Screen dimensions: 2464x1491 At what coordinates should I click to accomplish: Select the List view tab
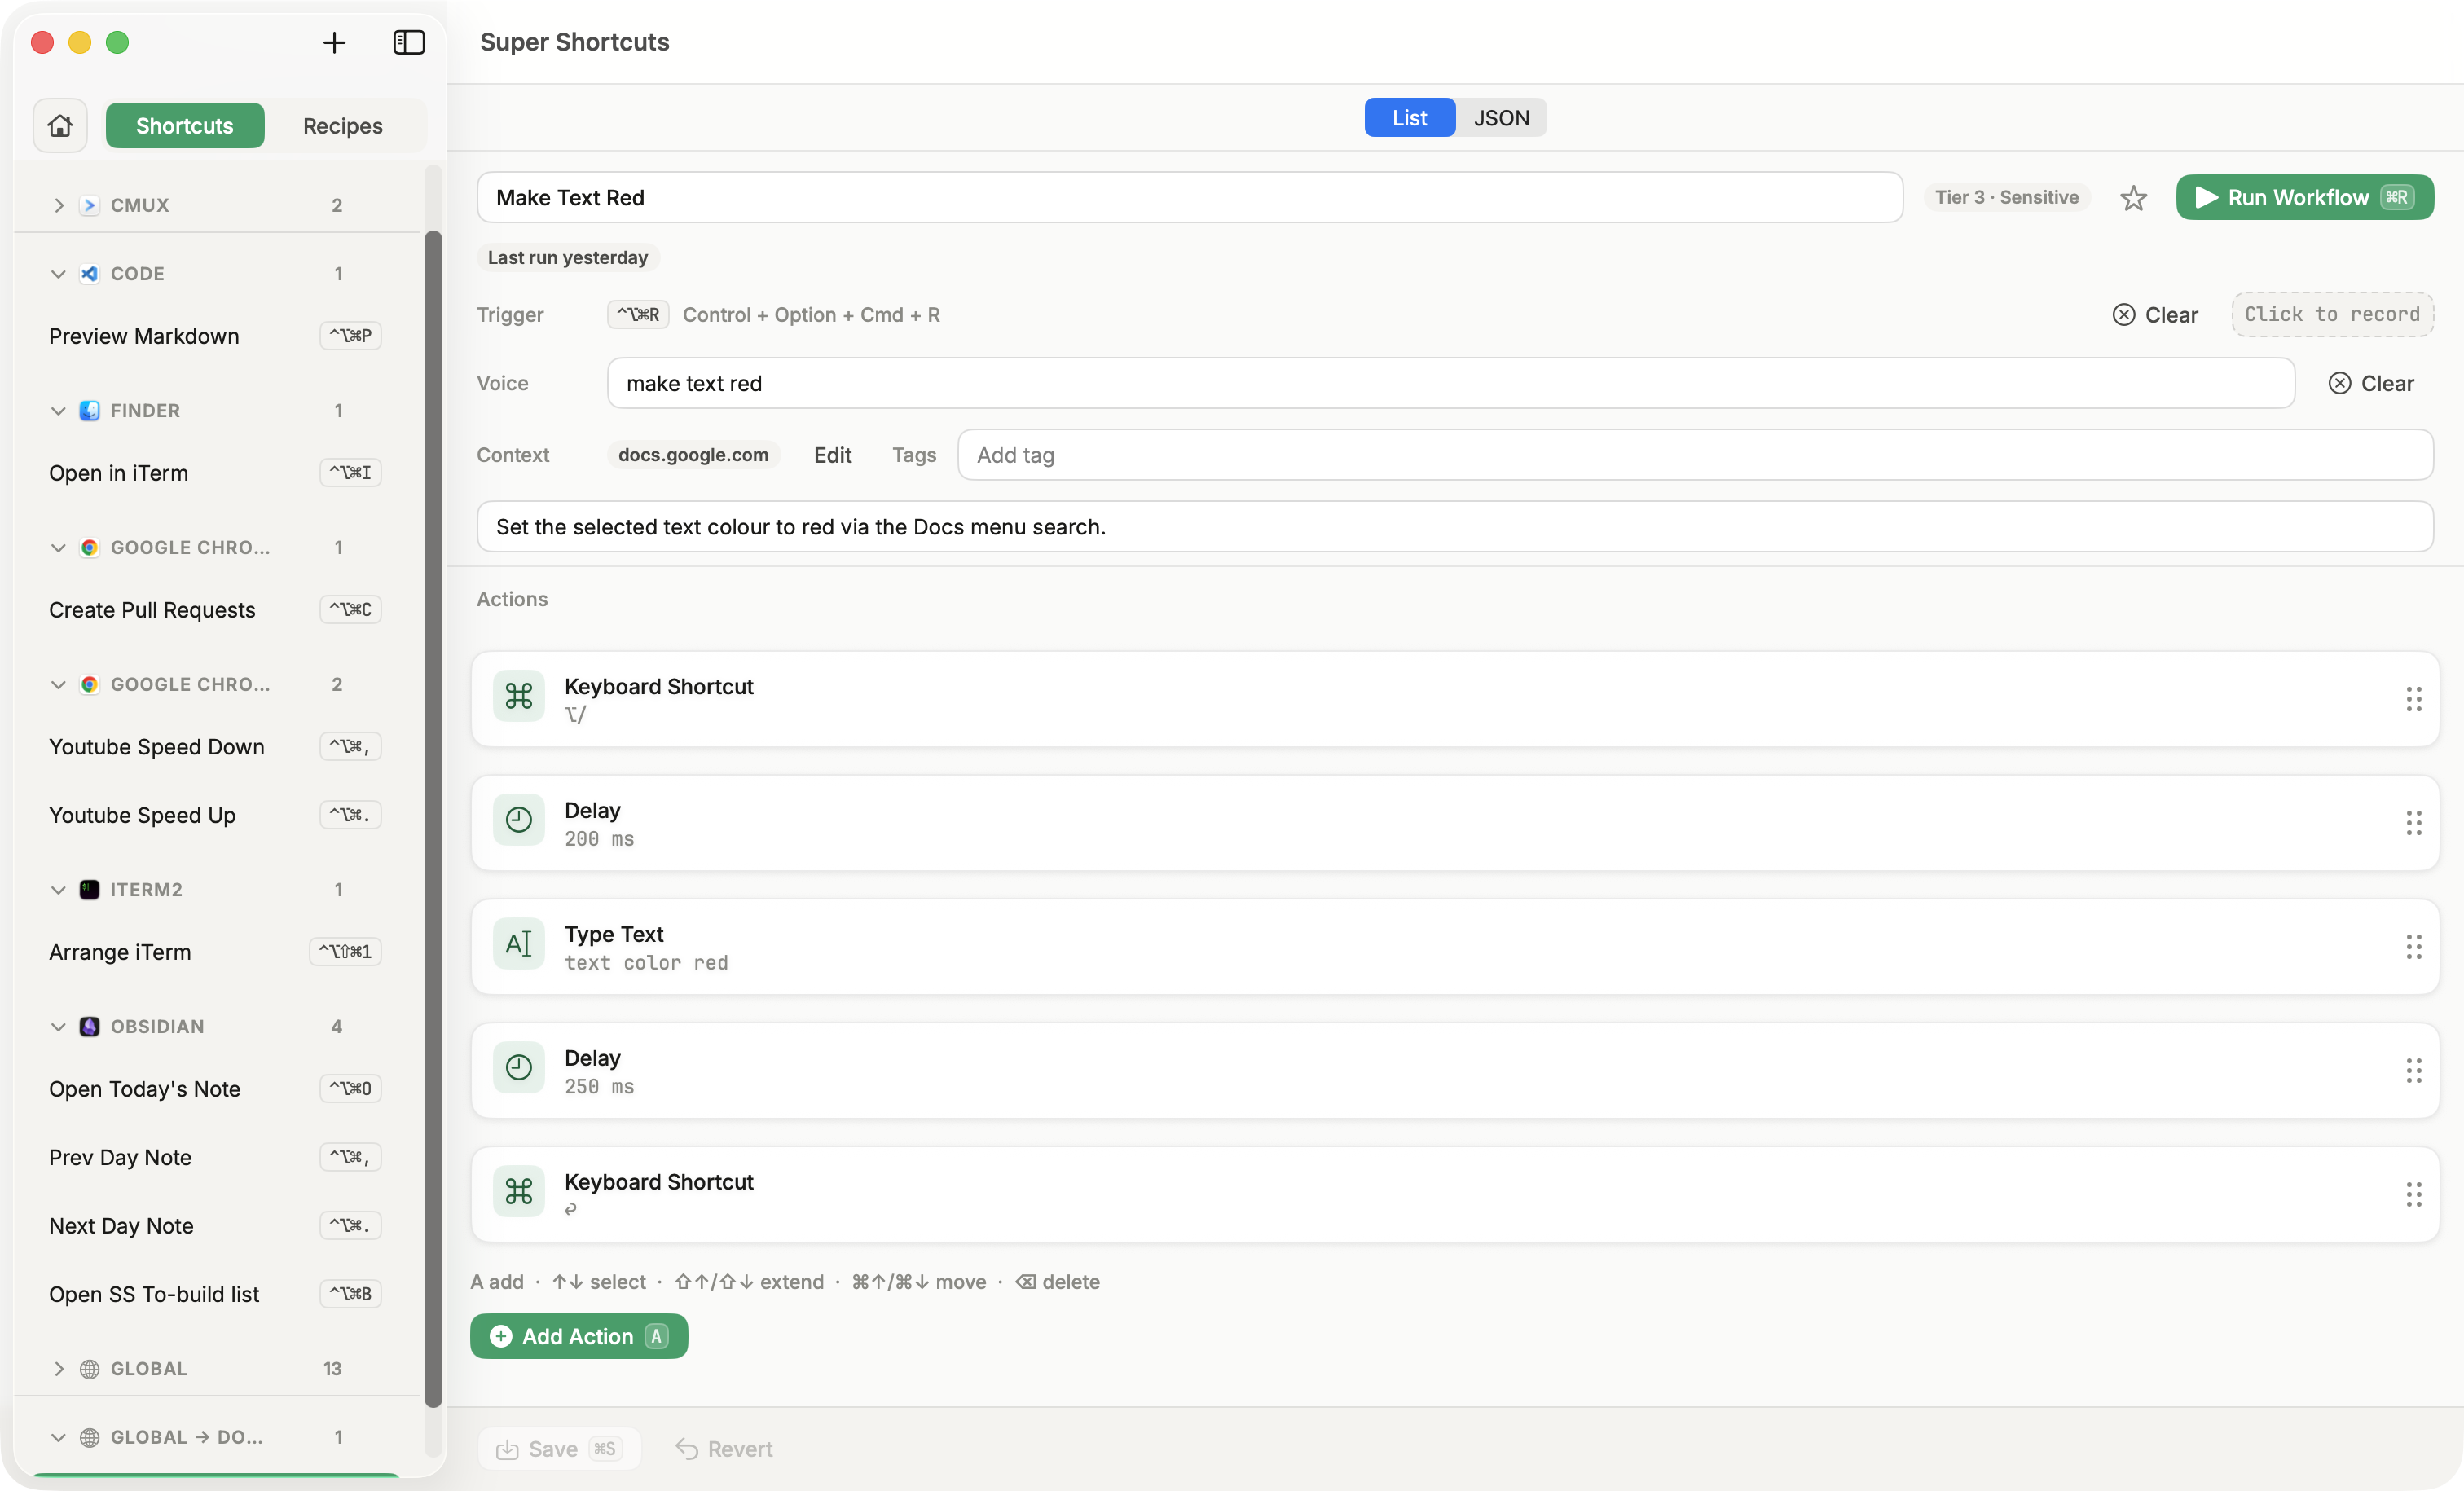1409,117
